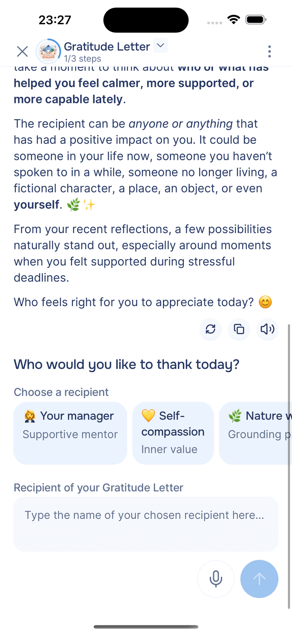
Task: Send your message with the arrow button
Action: 259,579
